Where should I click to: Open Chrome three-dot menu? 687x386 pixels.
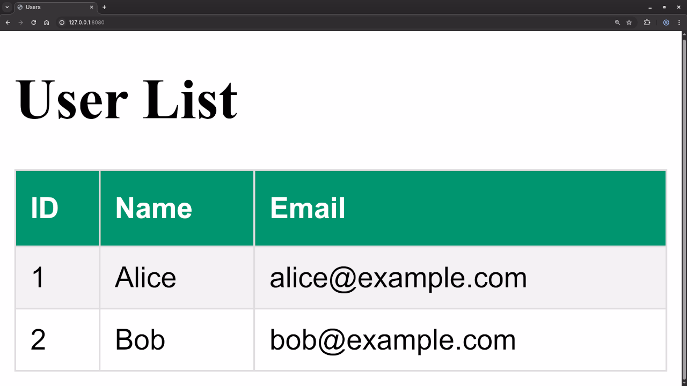679,23
